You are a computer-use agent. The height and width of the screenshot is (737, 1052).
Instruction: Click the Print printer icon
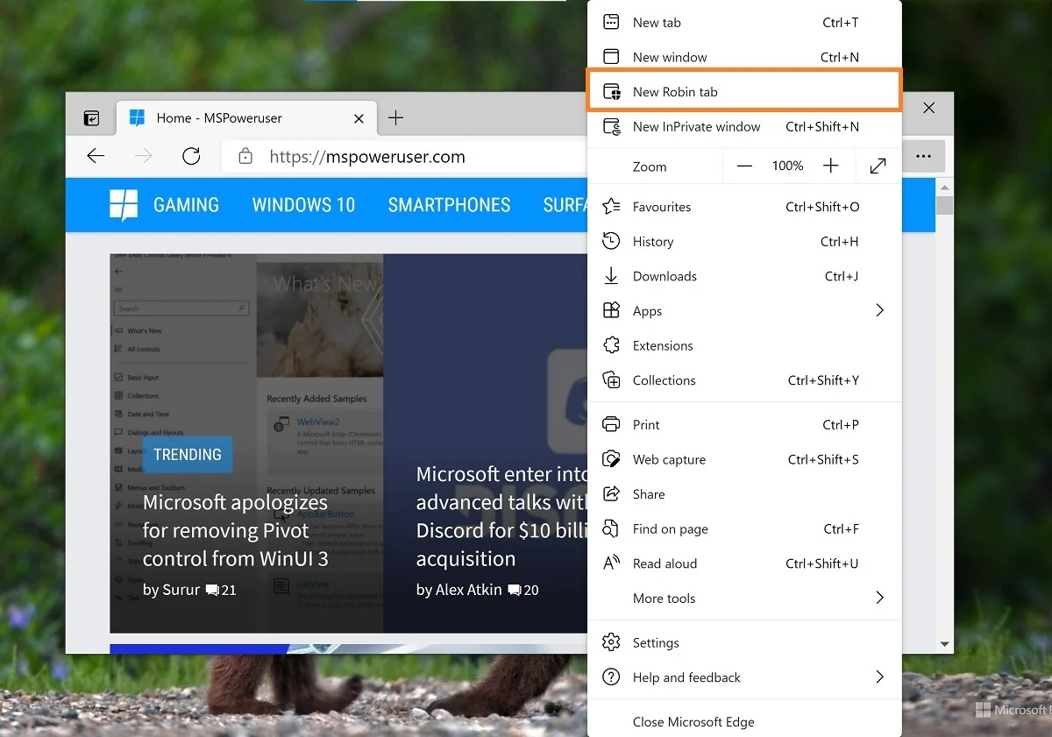click(611, 424)
